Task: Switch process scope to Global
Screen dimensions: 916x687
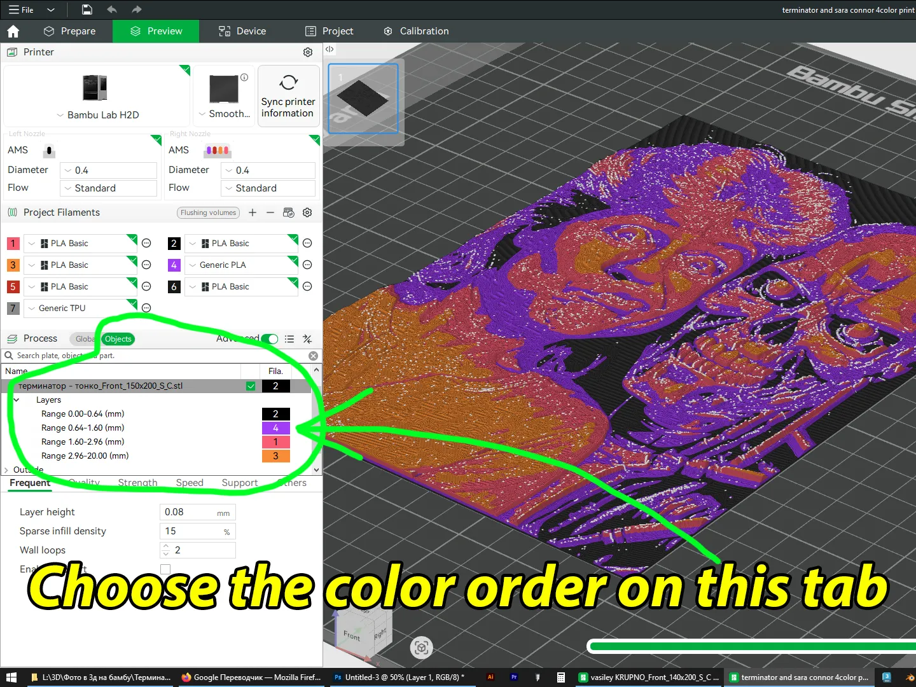Action: [x=85, y=339]
